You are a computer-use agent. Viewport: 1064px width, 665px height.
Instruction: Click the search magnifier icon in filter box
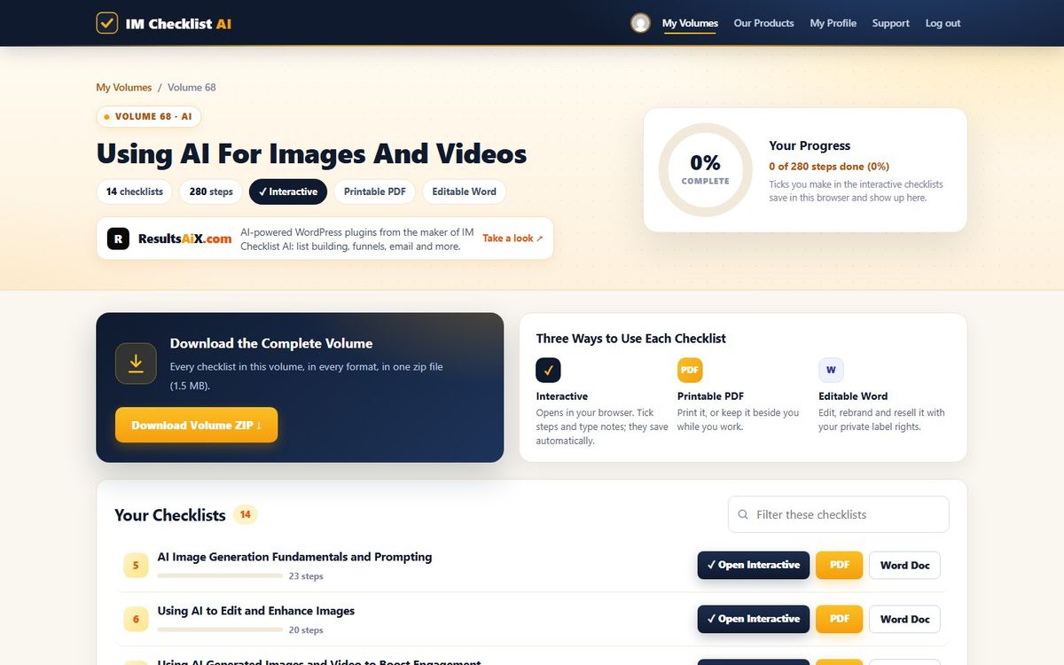[743, 514]
